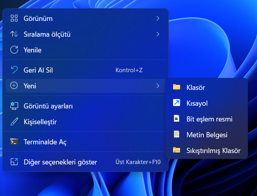Click the yellow Klasör folder icon

pyautogui.click(x=177, y=87)
